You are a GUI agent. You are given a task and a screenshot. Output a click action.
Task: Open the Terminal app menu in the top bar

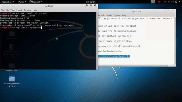click(x=36, y=2)
